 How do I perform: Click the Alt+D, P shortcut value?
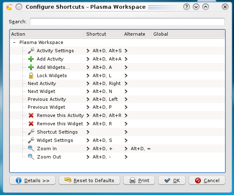pos(102,107)
